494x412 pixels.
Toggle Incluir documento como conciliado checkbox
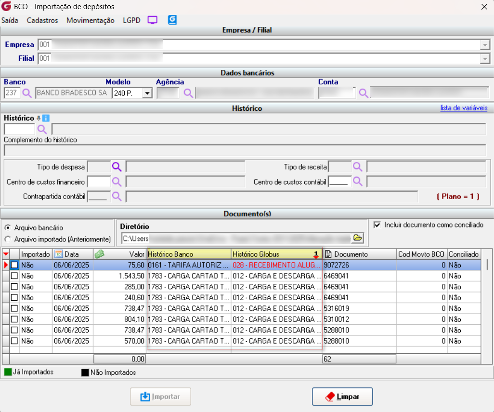[377, 225]
